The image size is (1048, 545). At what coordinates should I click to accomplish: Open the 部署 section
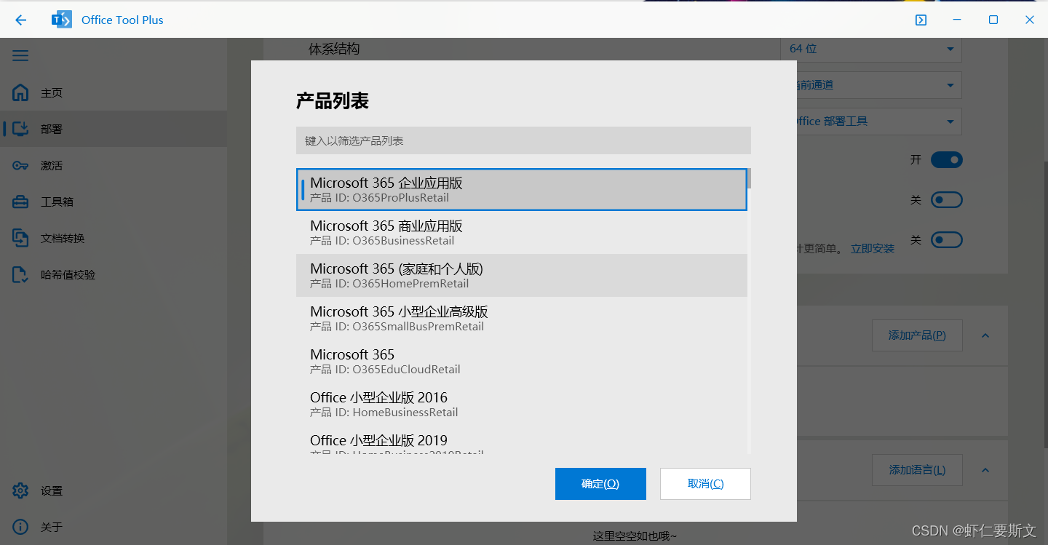(114, 129)
